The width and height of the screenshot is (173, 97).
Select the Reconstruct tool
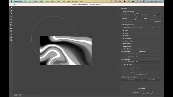(11, 11)
